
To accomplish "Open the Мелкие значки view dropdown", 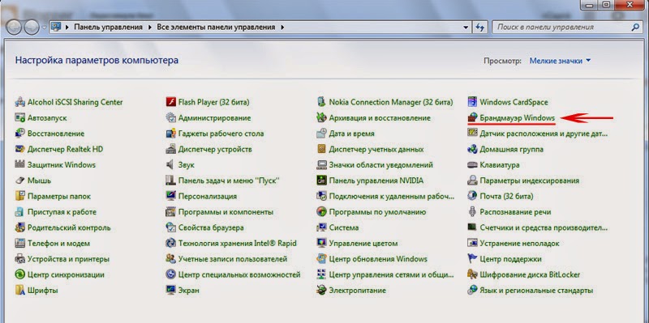I will coord(561,61).
